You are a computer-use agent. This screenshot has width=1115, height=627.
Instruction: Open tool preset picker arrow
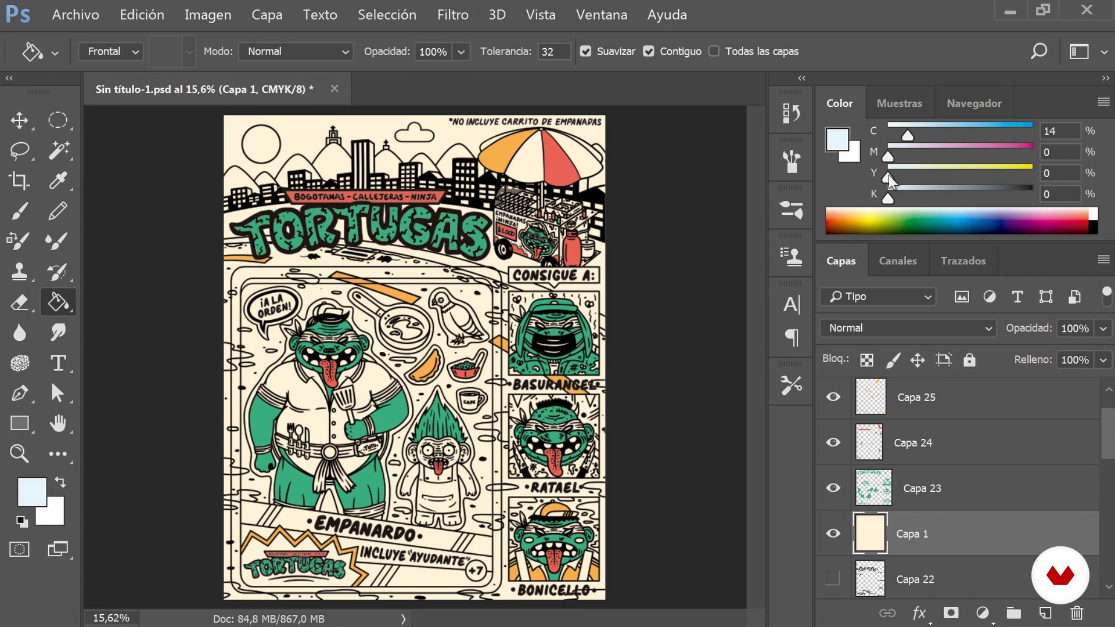tap(55, 53)
